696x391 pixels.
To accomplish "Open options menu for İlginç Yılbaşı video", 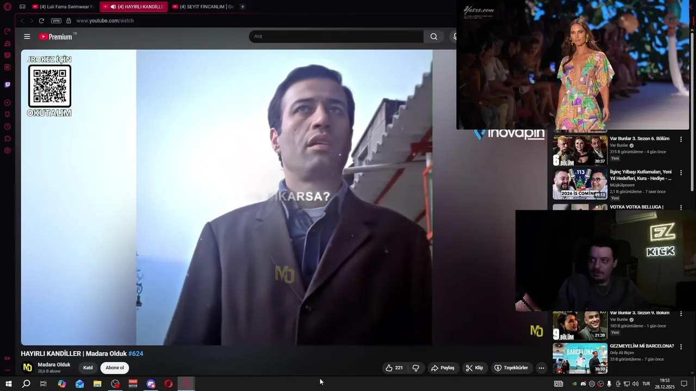I will 681,173.
